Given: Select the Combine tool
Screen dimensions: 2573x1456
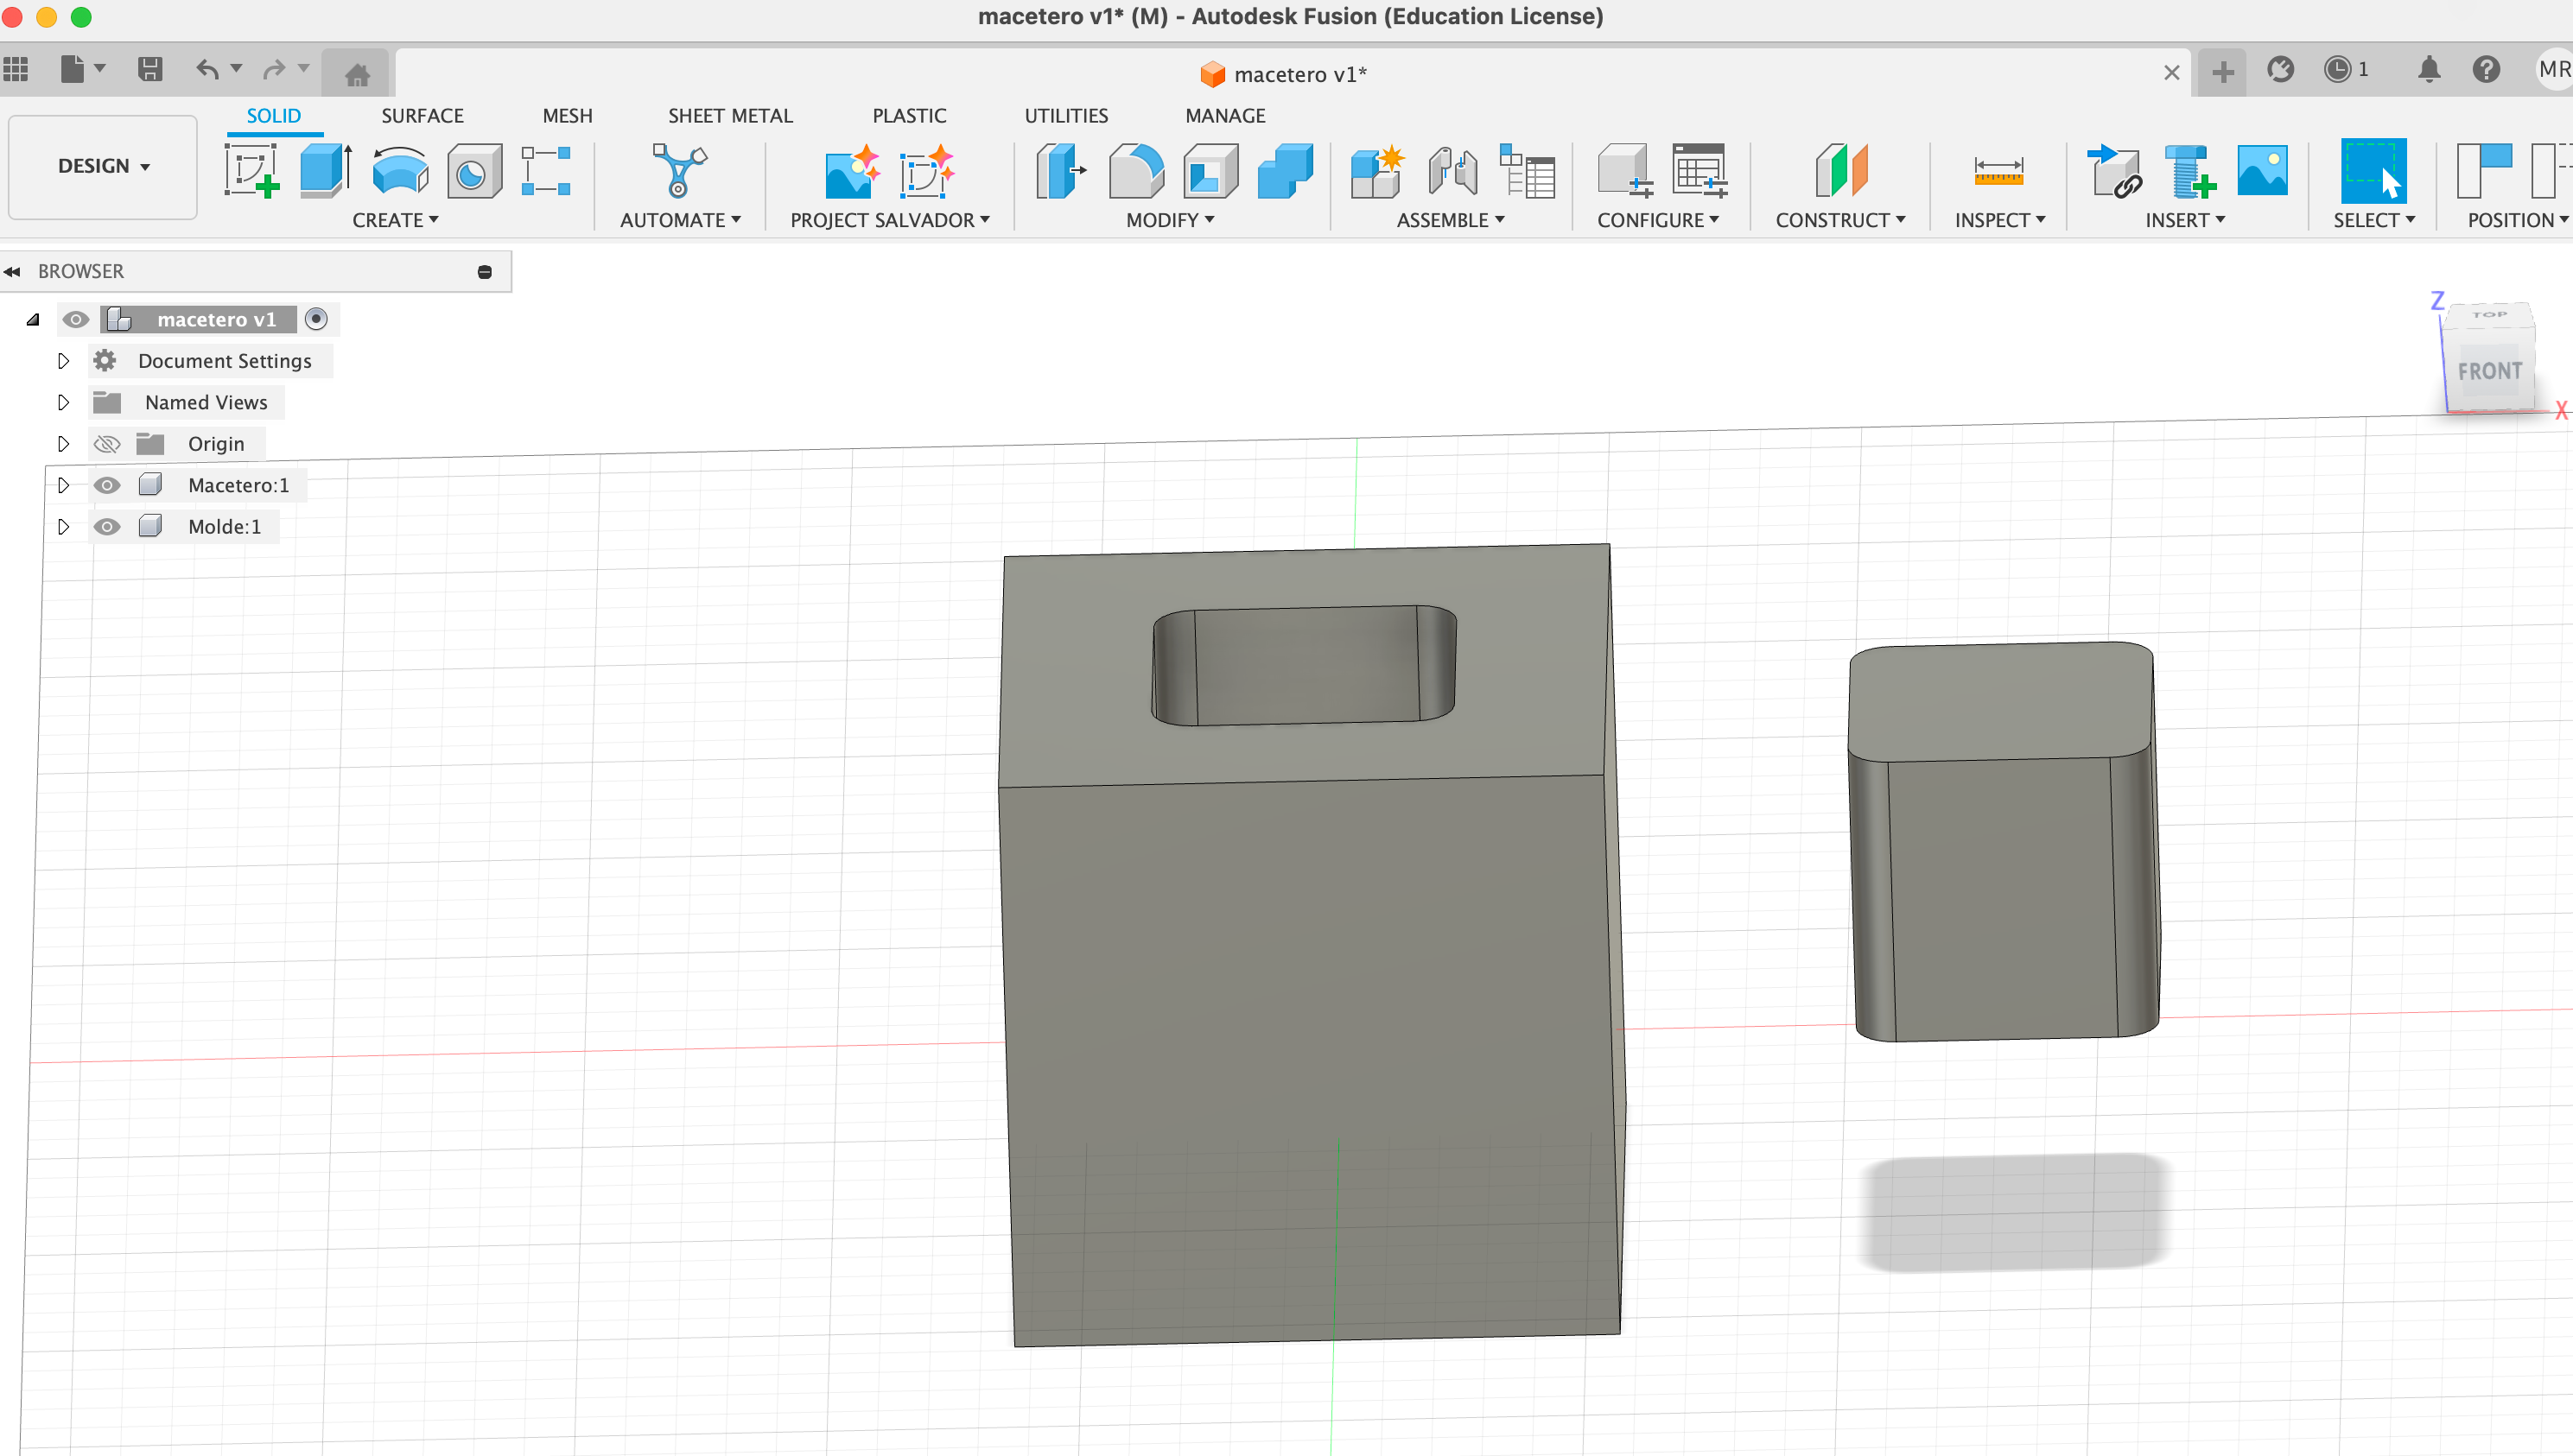Looking at the screenshot, I should (x=1286, y=171).
